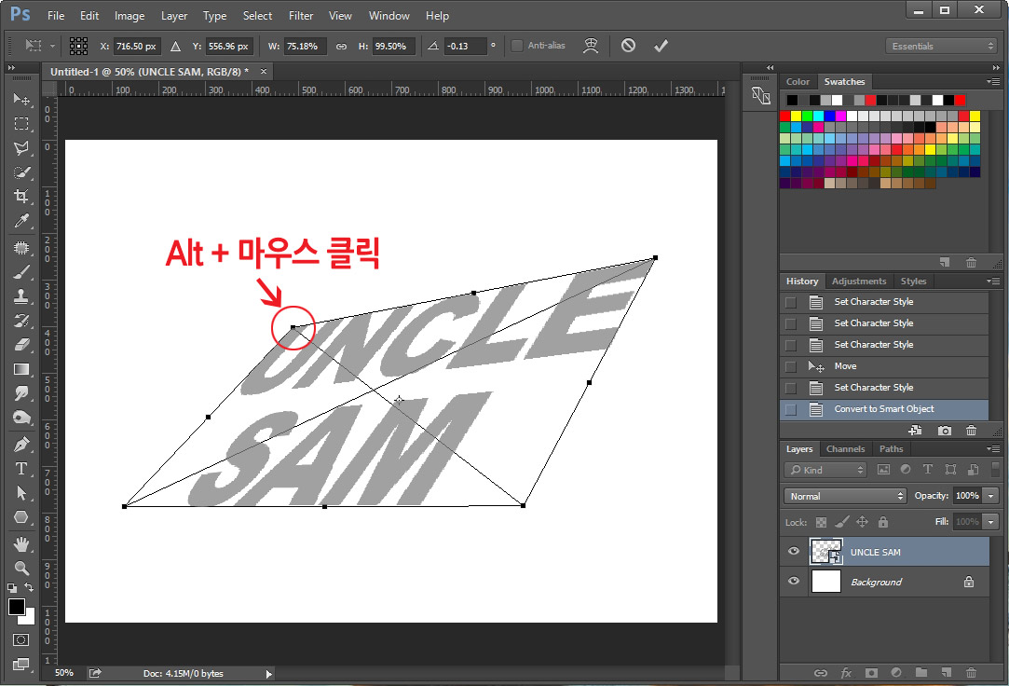Create a new snapshot in History panel
The width and height of the screenshot is (1009, 686).
coord(945,430)
